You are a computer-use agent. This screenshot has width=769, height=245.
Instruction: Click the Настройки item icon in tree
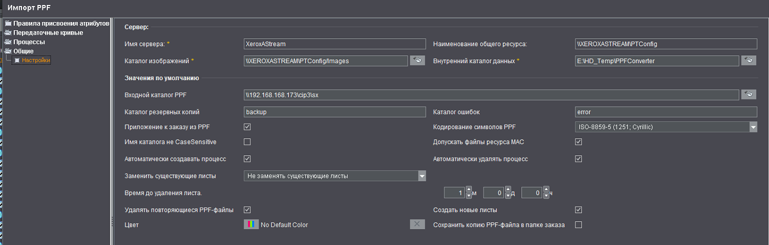[x=18, y=60]
